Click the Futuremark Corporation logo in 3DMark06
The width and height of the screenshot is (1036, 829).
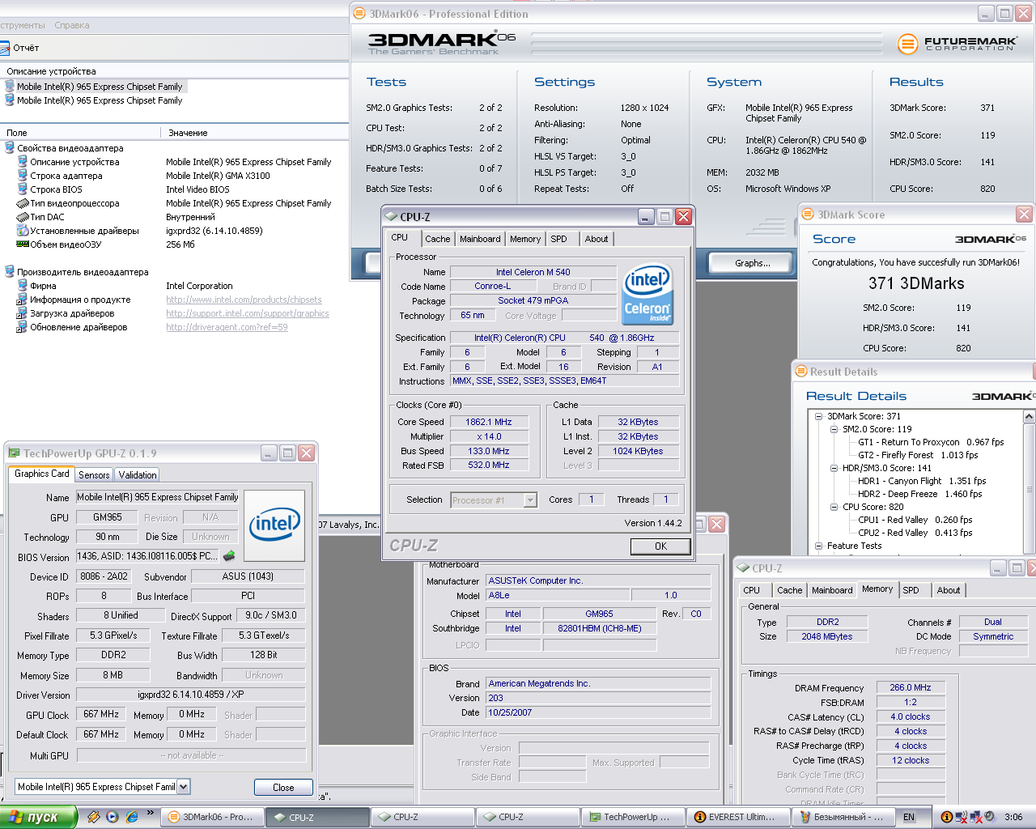tap(957, 43)
